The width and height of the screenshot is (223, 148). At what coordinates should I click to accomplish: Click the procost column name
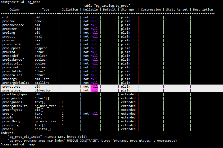(x=8, y=36)
